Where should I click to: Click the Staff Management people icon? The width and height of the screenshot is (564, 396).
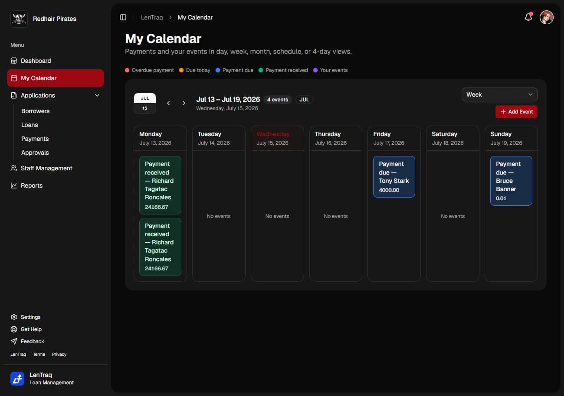pyautogui.click(x=14, y=168)
